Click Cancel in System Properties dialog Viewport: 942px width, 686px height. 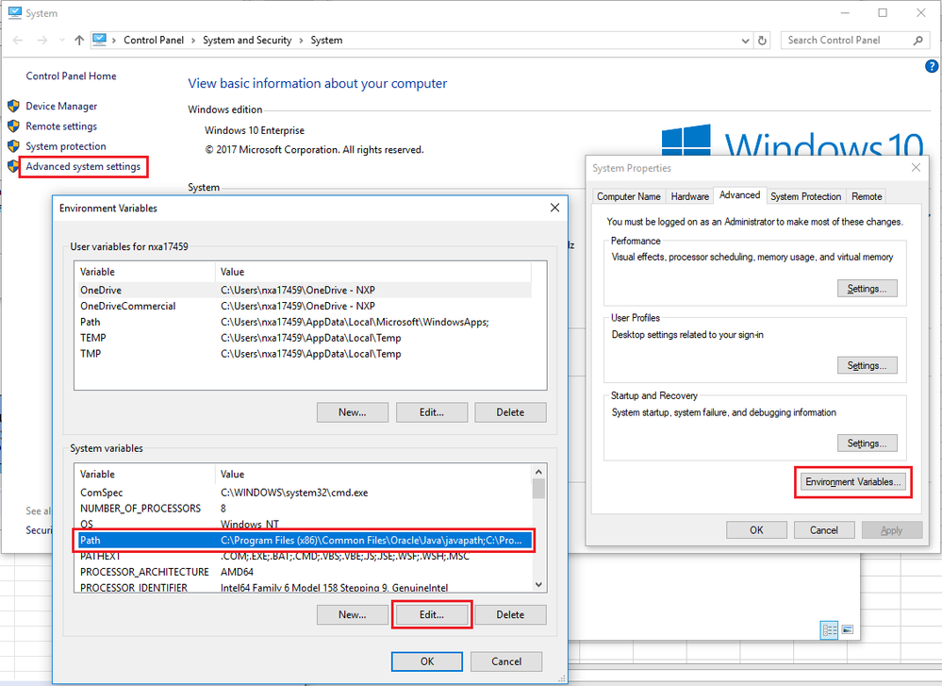click(x=823, y=530)
